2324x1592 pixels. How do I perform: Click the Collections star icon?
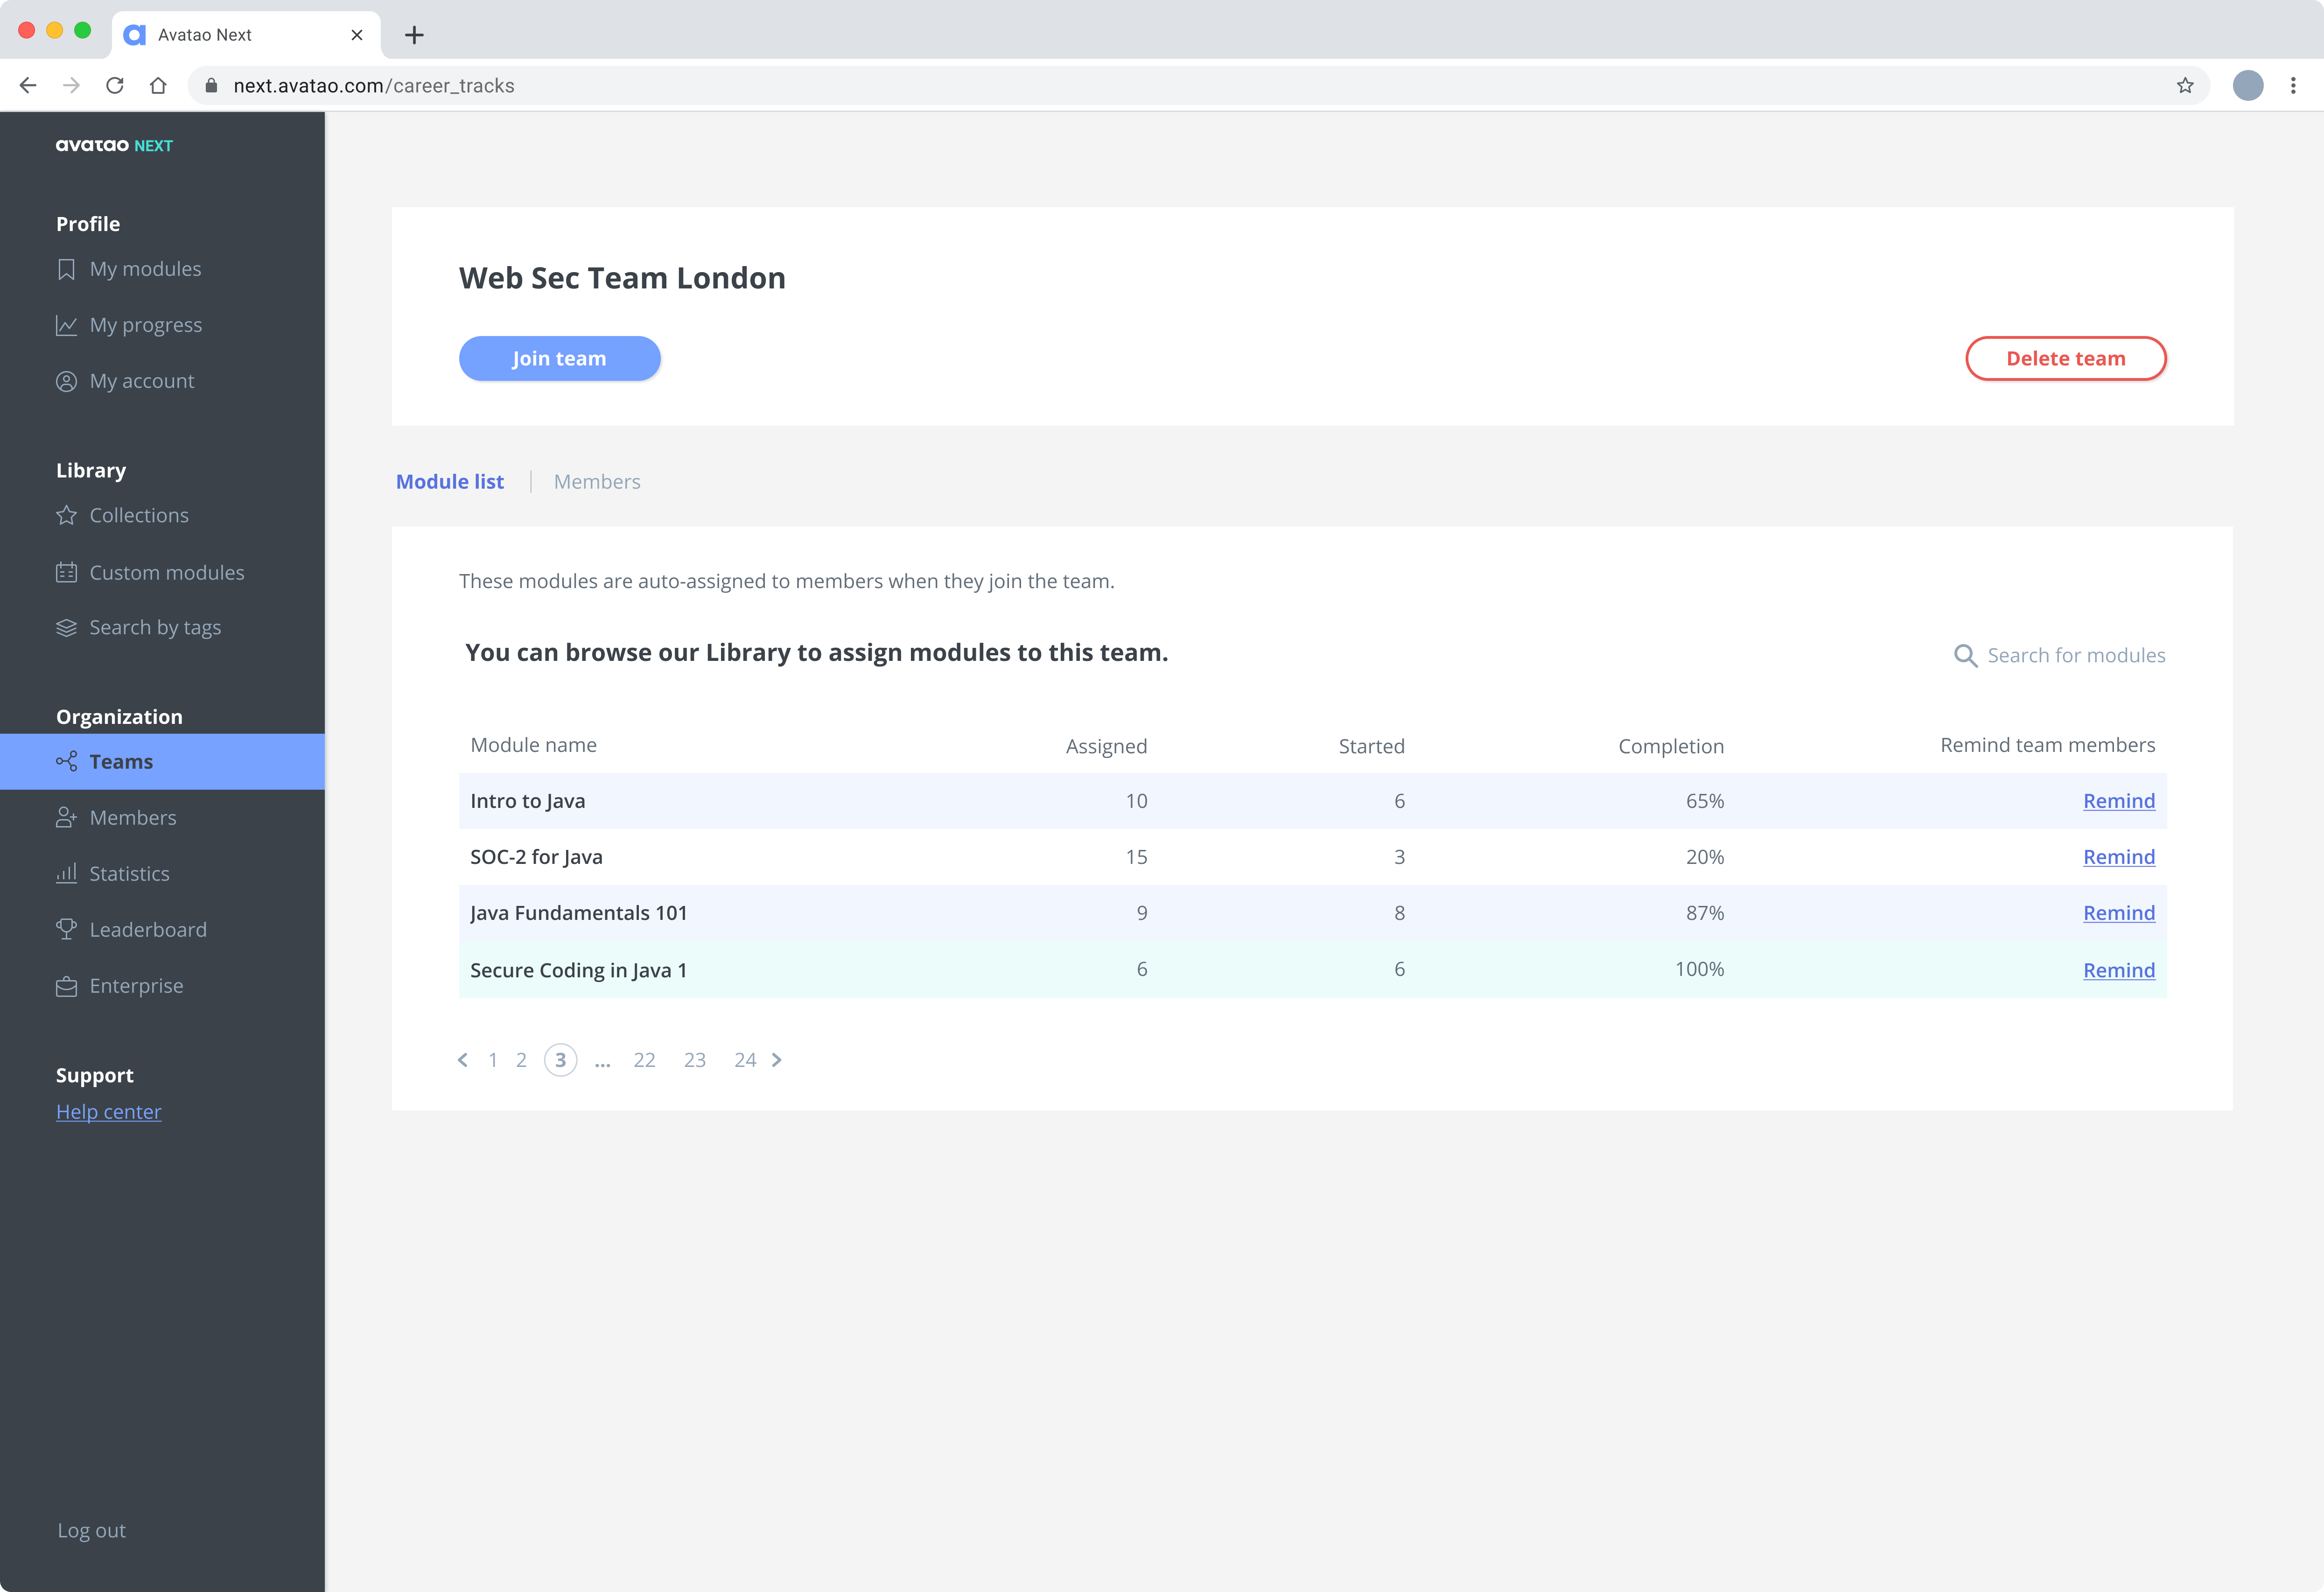(66, 515)
